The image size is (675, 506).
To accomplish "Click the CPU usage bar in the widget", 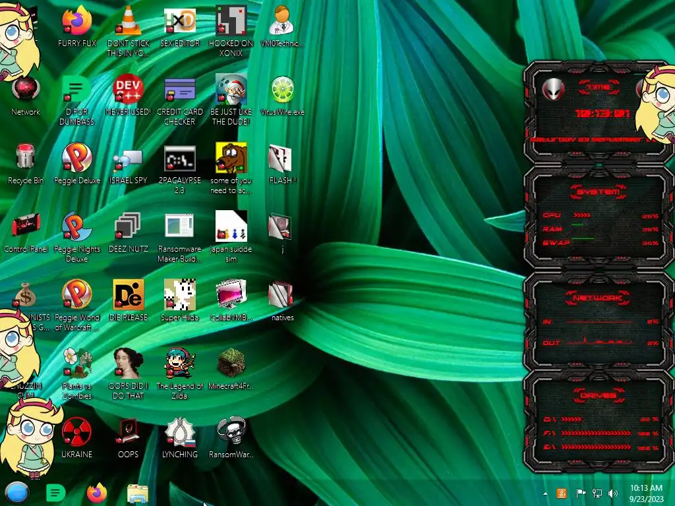I will tap(582, 215).
